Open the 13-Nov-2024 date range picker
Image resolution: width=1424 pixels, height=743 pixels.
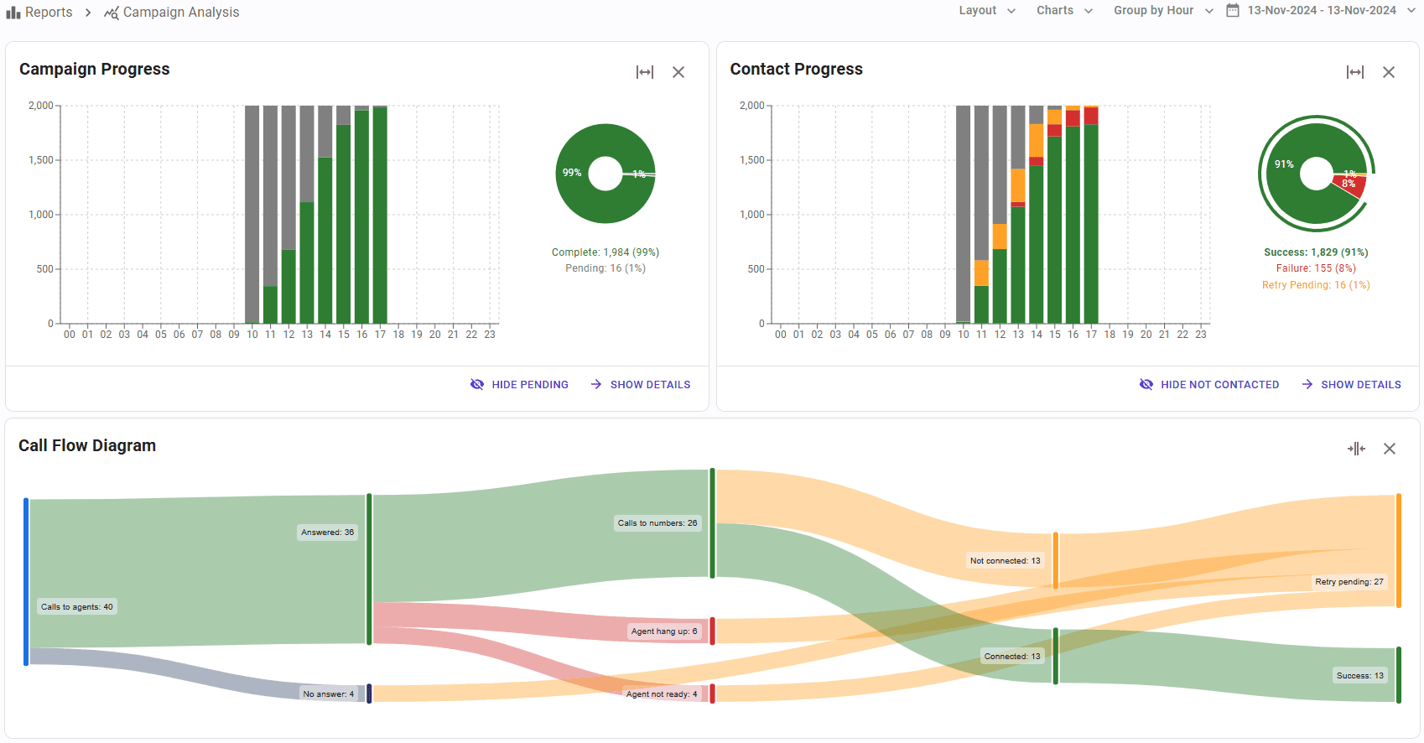(x=1322, y=11)
